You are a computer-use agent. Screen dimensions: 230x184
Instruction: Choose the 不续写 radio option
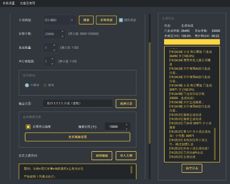tap(27, 85)
